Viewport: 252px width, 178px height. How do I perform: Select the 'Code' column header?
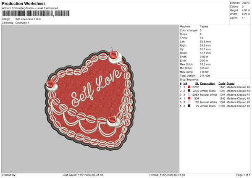[222, 84]
